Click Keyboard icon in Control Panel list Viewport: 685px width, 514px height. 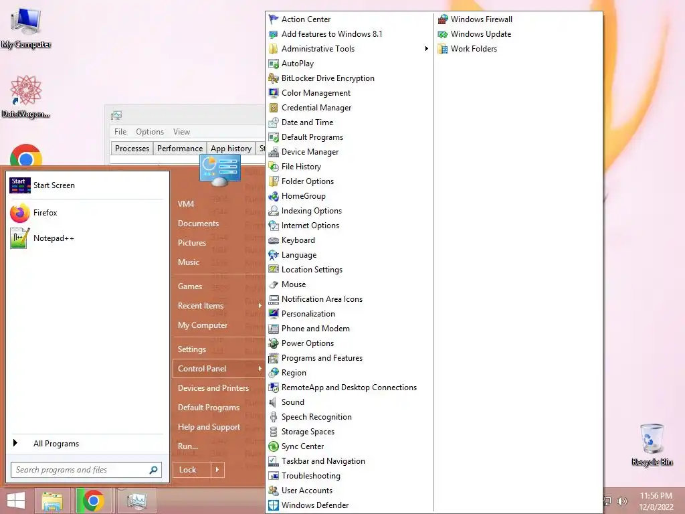274,240
